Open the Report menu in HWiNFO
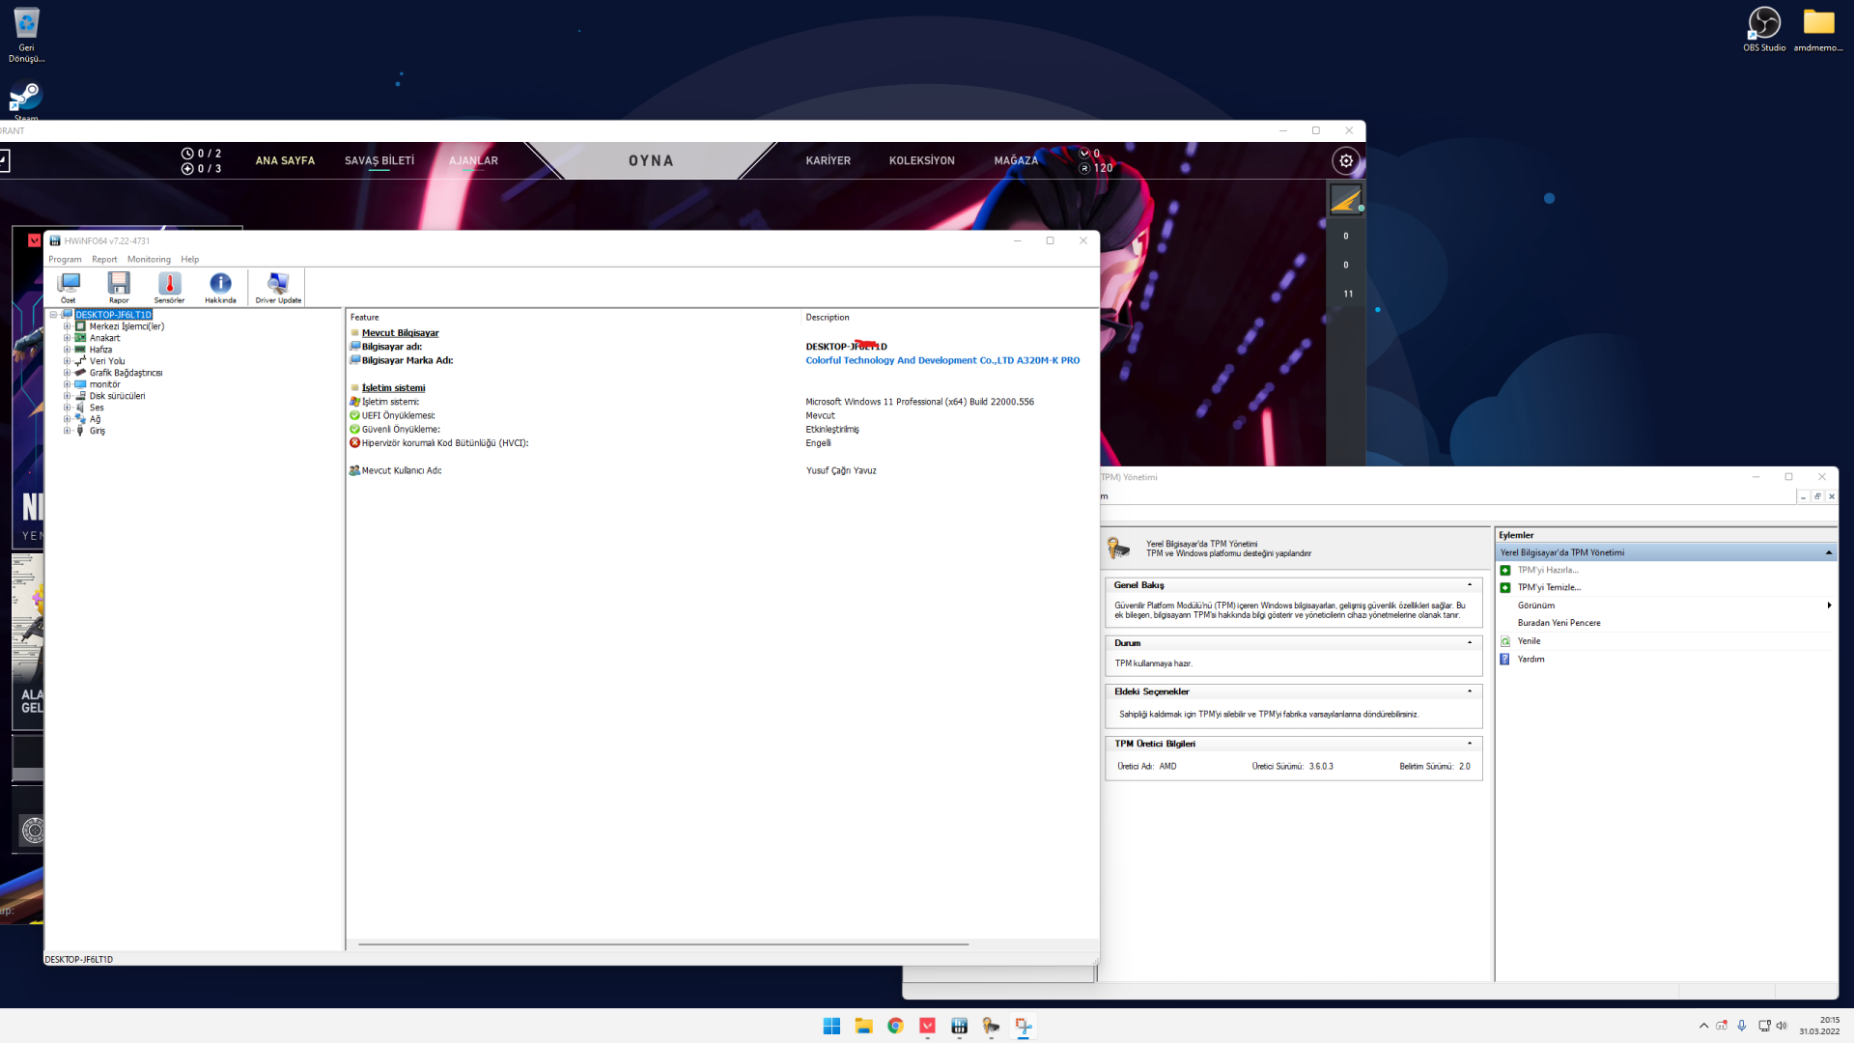 [x=104, y=259]
